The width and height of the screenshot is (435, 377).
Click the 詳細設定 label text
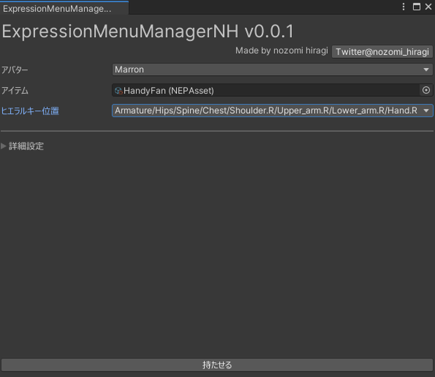(x=26, y=146)
